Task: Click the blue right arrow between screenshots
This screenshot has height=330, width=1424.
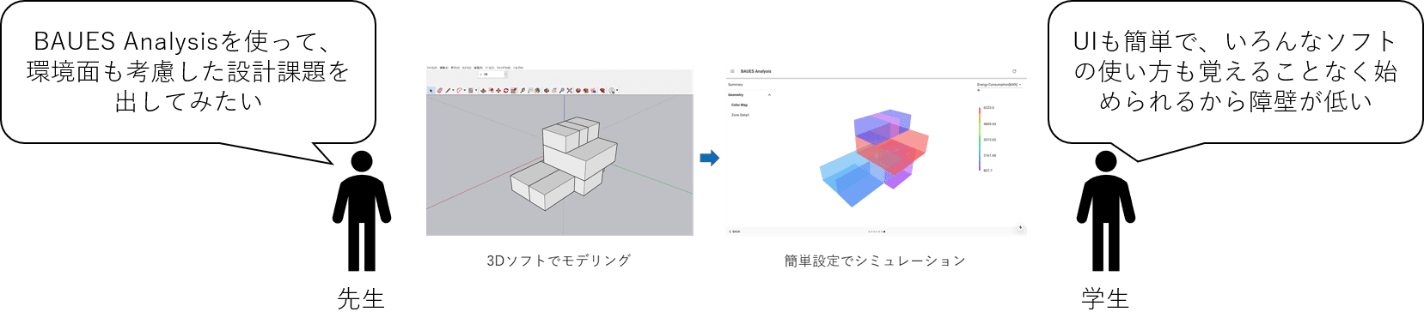Action: [x=709, y=158]
